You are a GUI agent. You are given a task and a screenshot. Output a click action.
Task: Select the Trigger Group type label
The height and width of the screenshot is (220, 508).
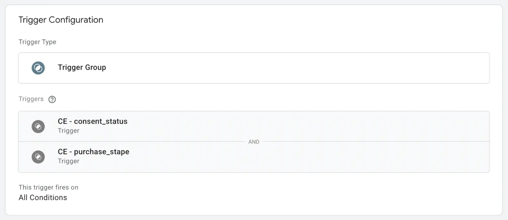(x=82, y=67)
